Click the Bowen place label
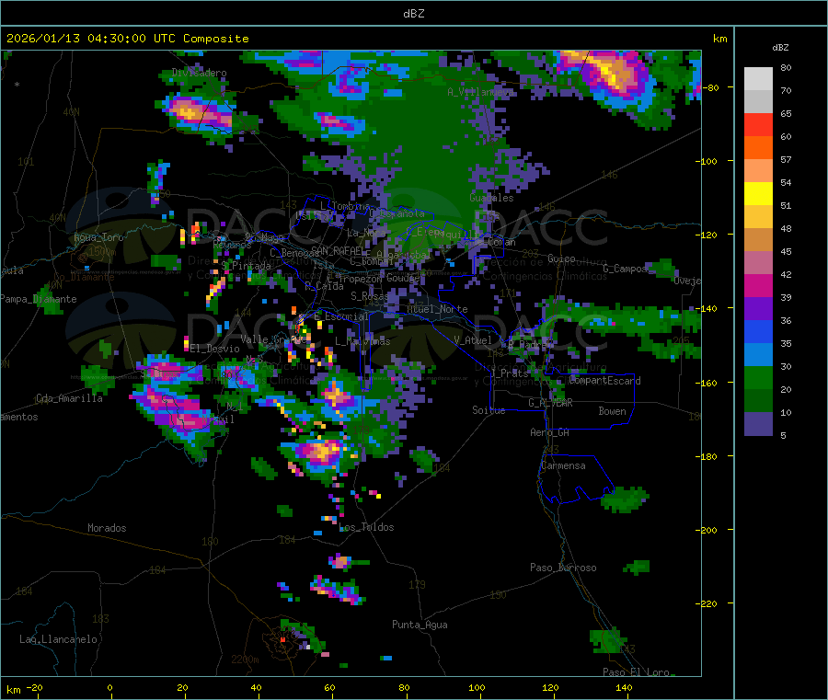 (x=612, y=411)
